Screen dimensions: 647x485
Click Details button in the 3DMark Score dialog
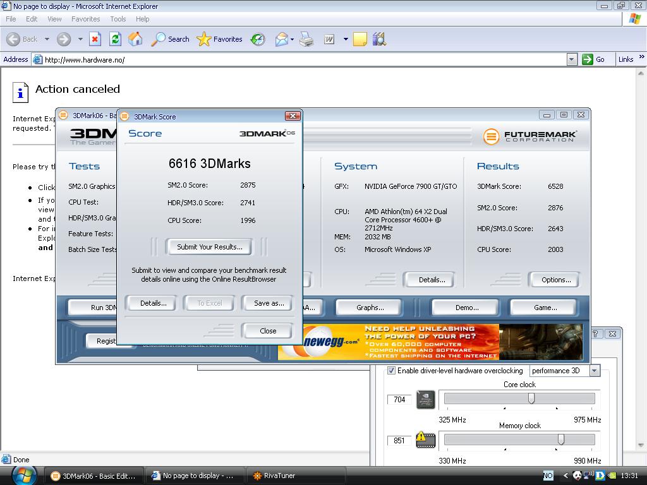pos(153,303)
